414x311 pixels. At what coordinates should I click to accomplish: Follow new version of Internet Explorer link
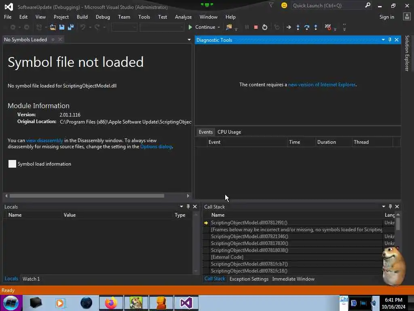(x=321, y=85)
